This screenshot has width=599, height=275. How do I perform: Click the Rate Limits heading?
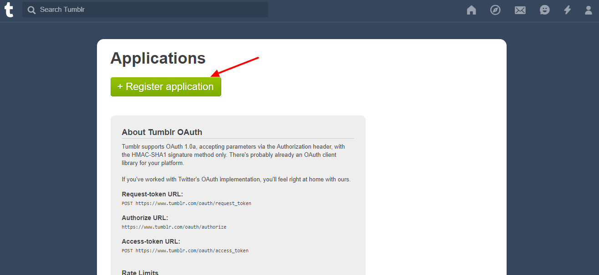[x=140, y=273]
